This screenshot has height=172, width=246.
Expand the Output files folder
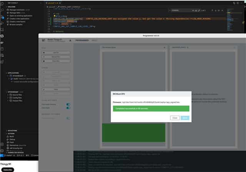point(8,101)
